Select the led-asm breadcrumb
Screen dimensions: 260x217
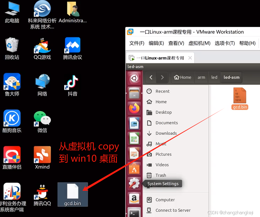pyautogui.click(x=232, y=77)
